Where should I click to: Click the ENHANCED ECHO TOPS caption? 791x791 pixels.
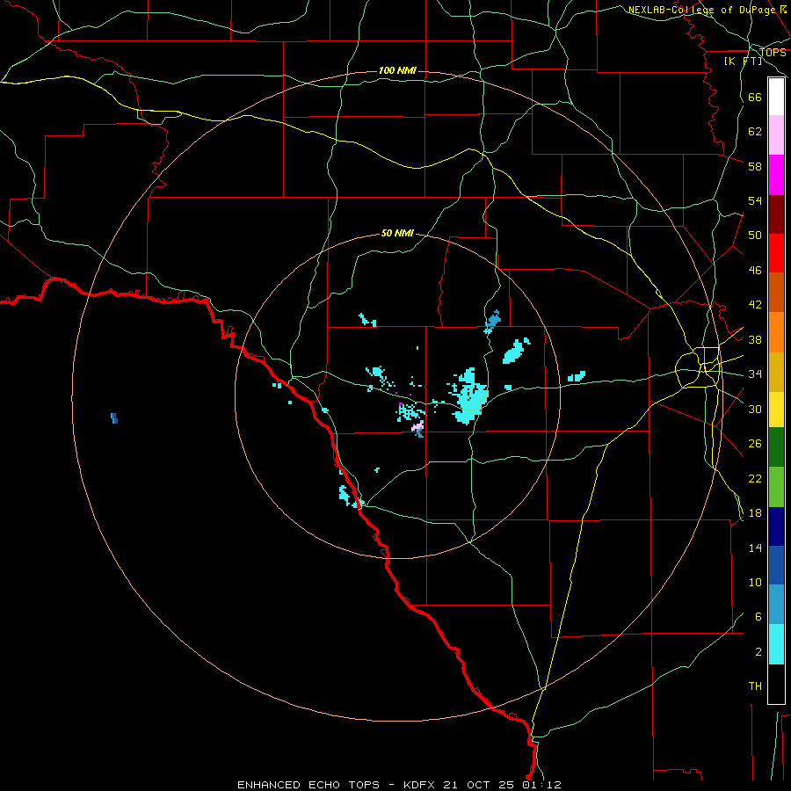pyautogui.click(x=308, y=785)
